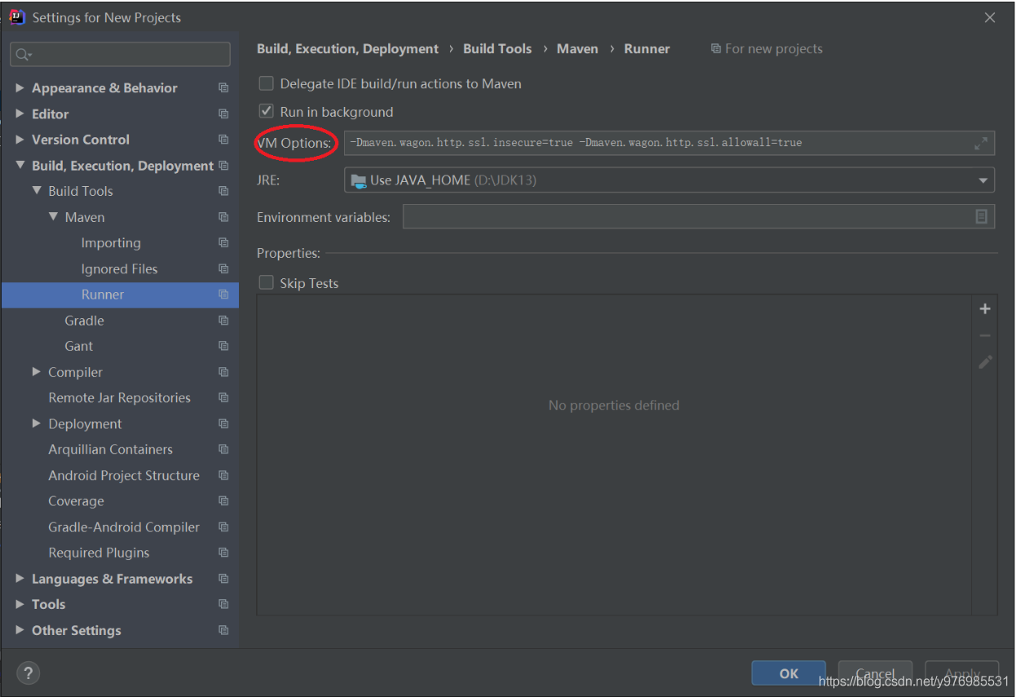Screen dimensions: 1016x697
Task: Click project-level icon beside Compiler
Action: pyautogui.click(x=223, y=372)
